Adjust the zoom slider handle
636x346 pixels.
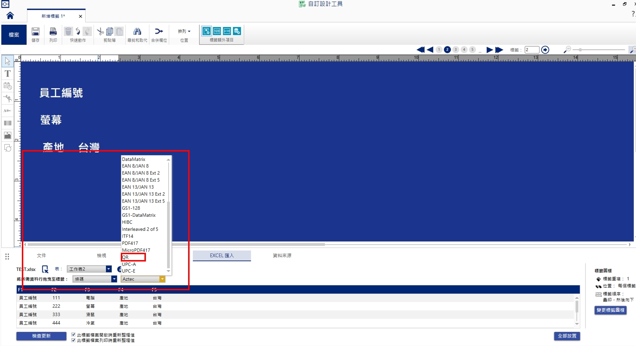click(x=580, y=50)
